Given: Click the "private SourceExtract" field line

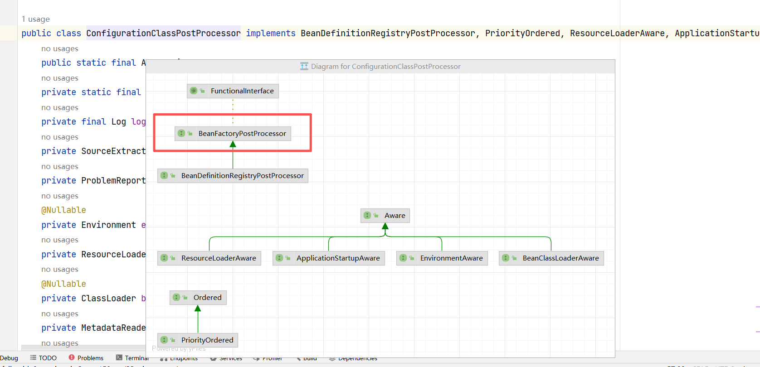Looking at the screenshot, I should (x=93, y=151).
